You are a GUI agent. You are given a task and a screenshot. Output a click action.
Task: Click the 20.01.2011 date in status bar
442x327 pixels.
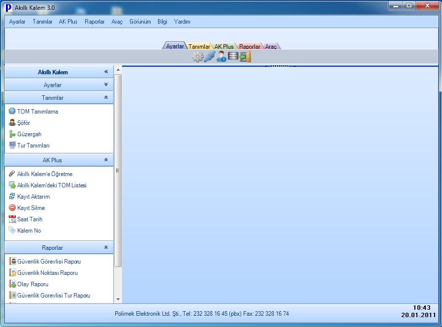click(418, 315)
